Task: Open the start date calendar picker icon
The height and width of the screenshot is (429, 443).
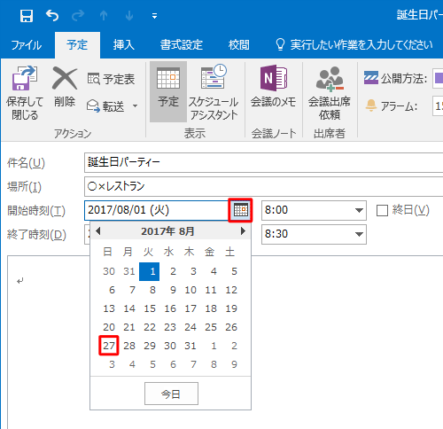Action: pos(240,210)
